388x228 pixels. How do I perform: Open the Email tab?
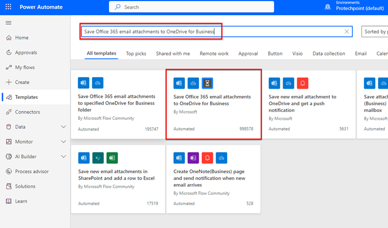tap(361, 54)
